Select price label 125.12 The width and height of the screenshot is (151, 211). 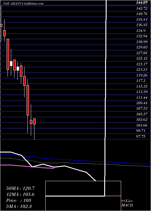coord(142,58)
